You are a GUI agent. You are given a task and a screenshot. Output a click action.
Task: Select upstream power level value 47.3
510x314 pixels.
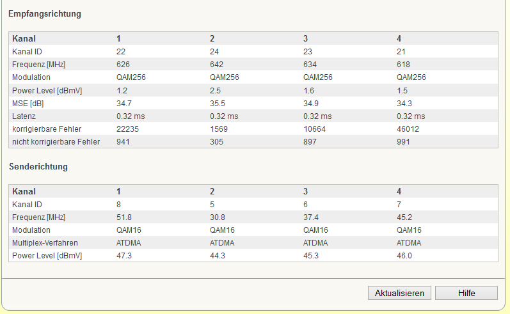(124, 255)
